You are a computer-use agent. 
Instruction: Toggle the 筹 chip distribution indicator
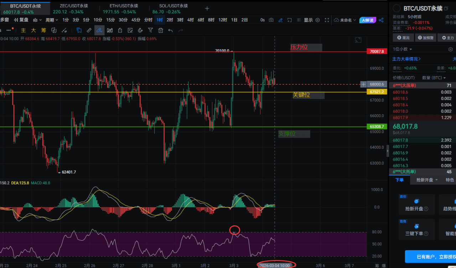pyautogui.click(x=43, y=31)
